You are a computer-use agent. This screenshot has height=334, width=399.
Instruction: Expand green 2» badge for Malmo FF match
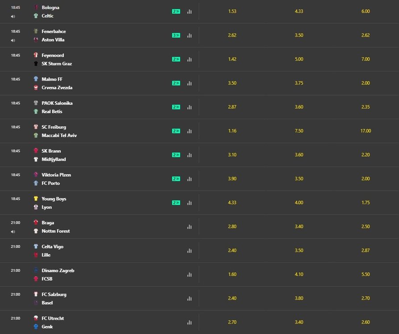[176, 83]
